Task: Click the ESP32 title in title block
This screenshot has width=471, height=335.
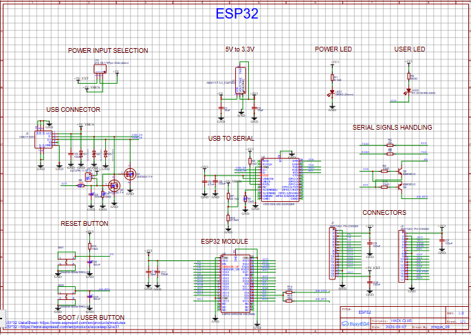Action: click(x=364, y=312)
